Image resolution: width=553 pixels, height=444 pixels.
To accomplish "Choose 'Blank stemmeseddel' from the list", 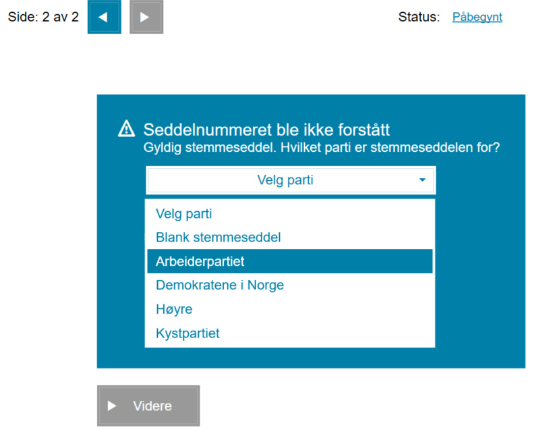I will pos(218,238).
